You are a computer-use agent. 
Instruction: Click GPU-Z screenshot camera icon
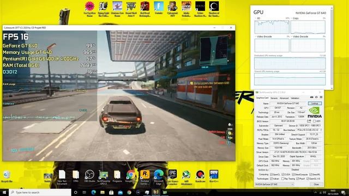[311, 97]
